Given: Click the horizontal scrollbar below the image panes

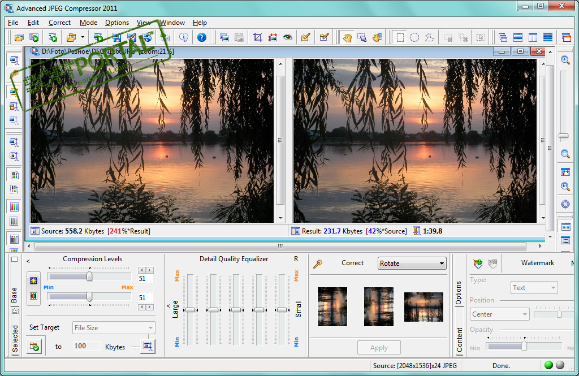Looking at the screenshot, I should coord(280,246).
